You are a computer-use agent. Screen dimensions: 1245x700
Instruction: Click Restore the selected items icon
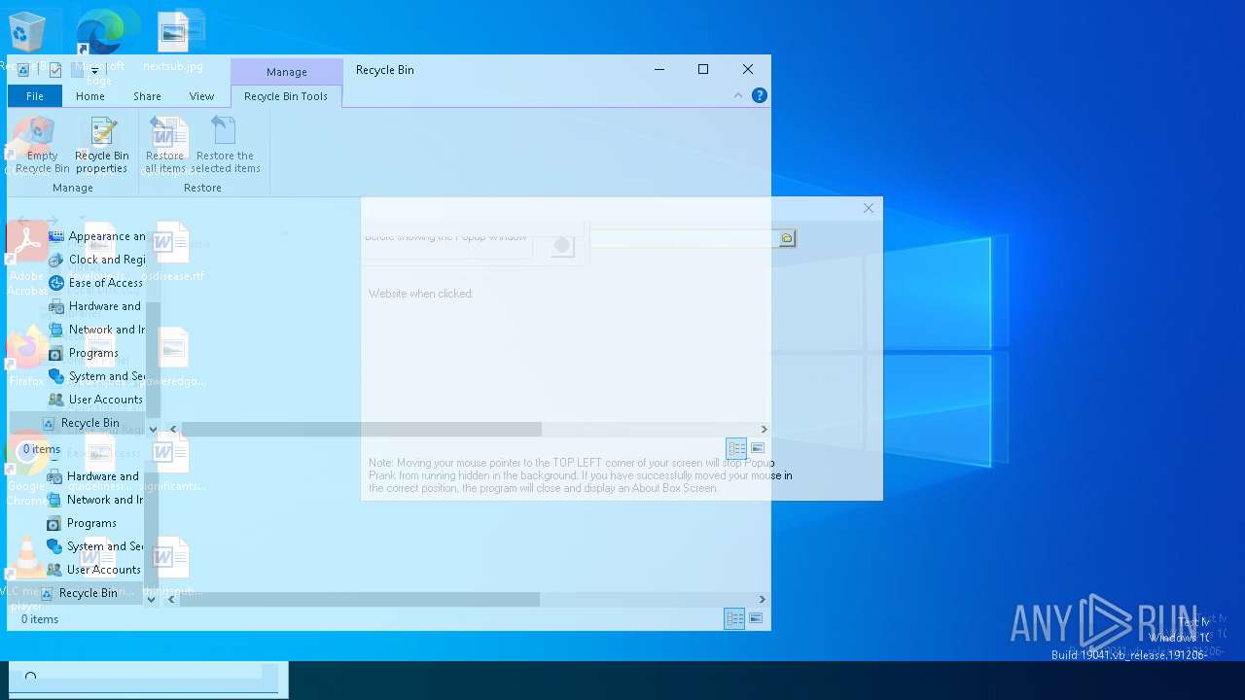click(226, 146)
